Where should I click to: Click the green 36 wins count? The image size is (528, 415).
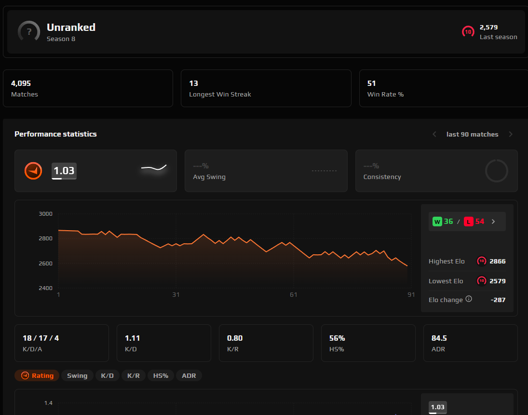(x=448, y=221)
